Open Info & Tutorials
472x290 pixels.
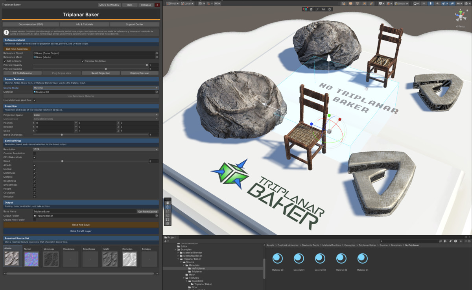pyautogui.click(x=84, y=24)
